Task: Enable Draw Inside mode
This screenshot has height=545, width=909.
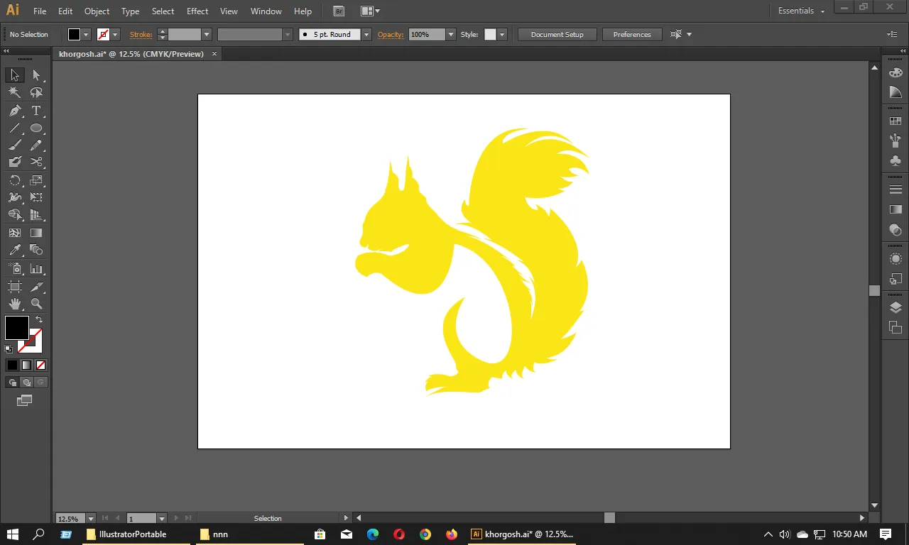Action: tap(40, 382)
